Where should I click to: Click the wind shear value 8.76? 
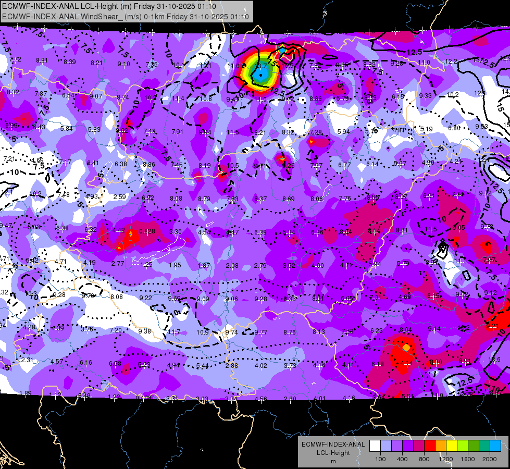pyautogui.click(x=290, y=332)
